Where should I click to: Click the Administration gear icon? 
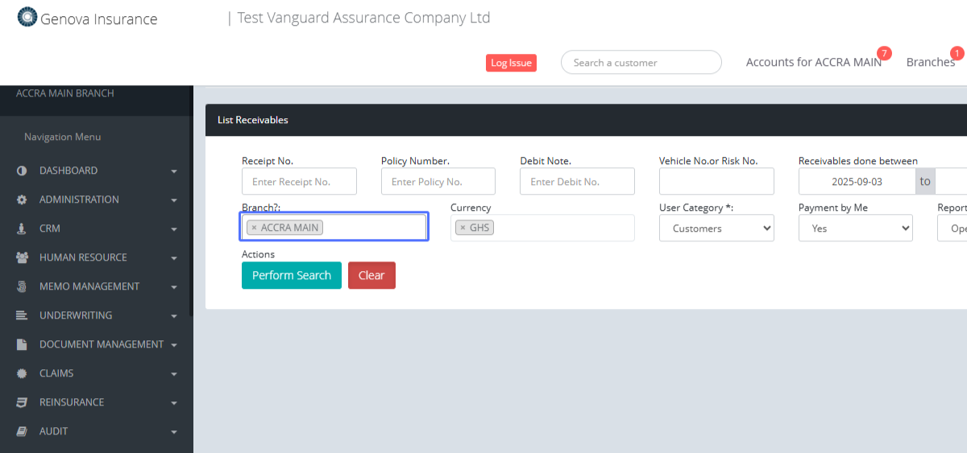pos(22,200)
